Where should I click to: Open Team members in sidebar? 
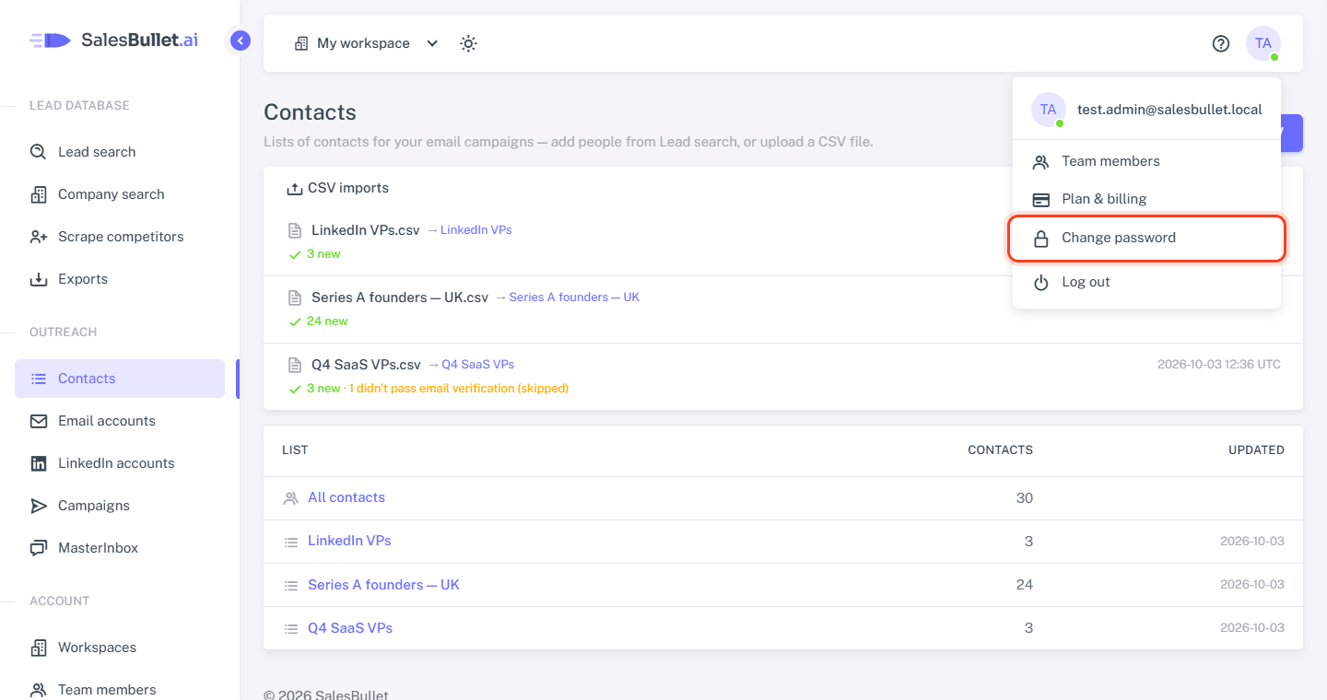[120, 690]
